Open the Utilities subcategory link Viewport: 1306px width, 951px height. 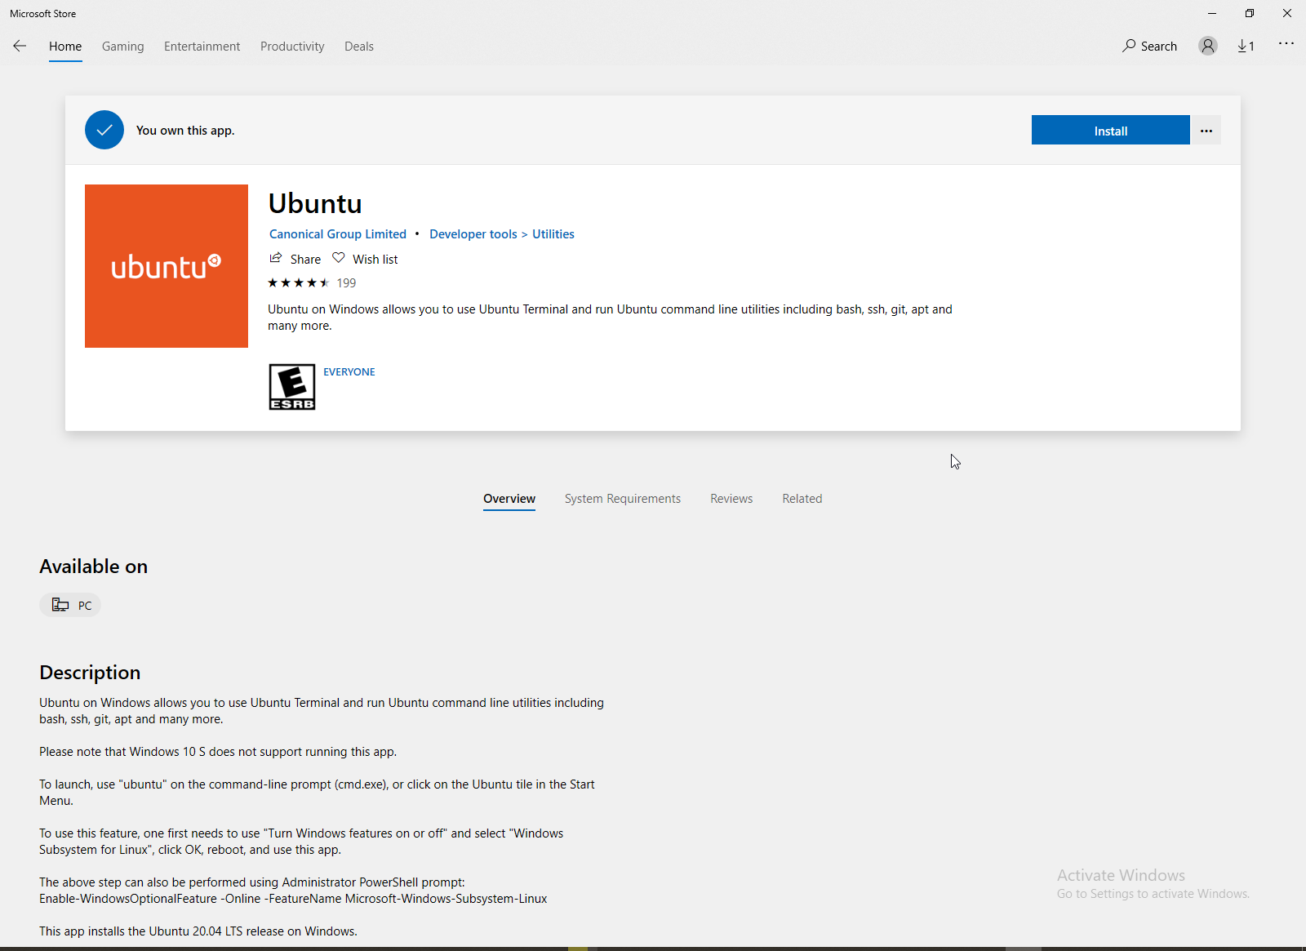coord(553,234)
